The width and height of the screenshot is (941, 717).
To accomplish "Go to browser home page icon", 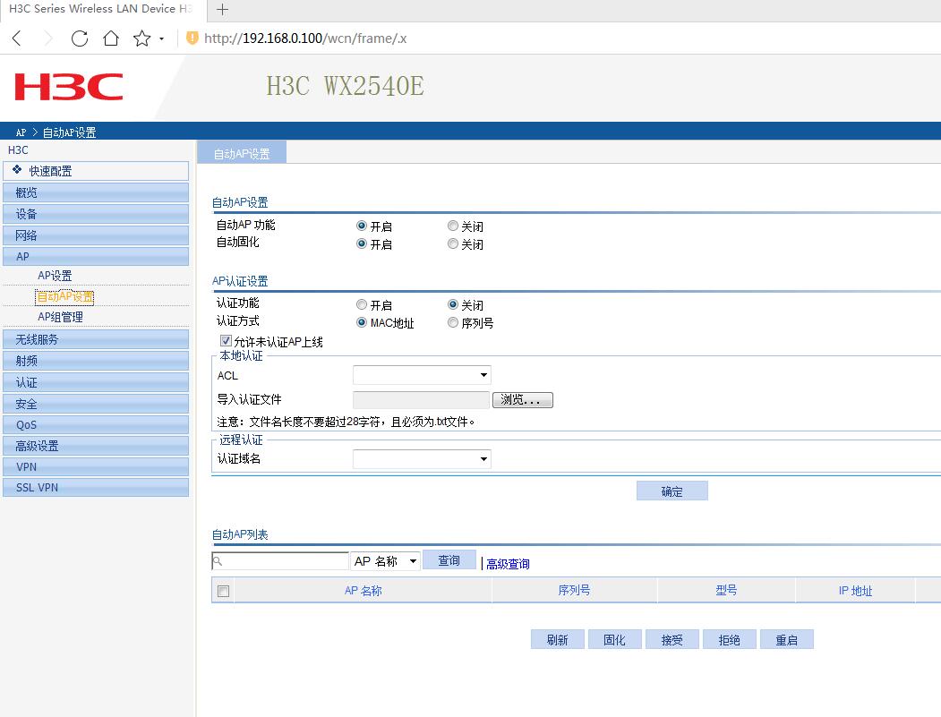I will pyautogui.click(x=111, y=38).
